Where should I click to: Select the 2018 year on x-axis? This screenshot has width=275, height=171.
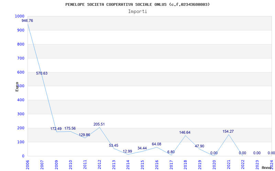pyautogui.click(x=185, y=163)
